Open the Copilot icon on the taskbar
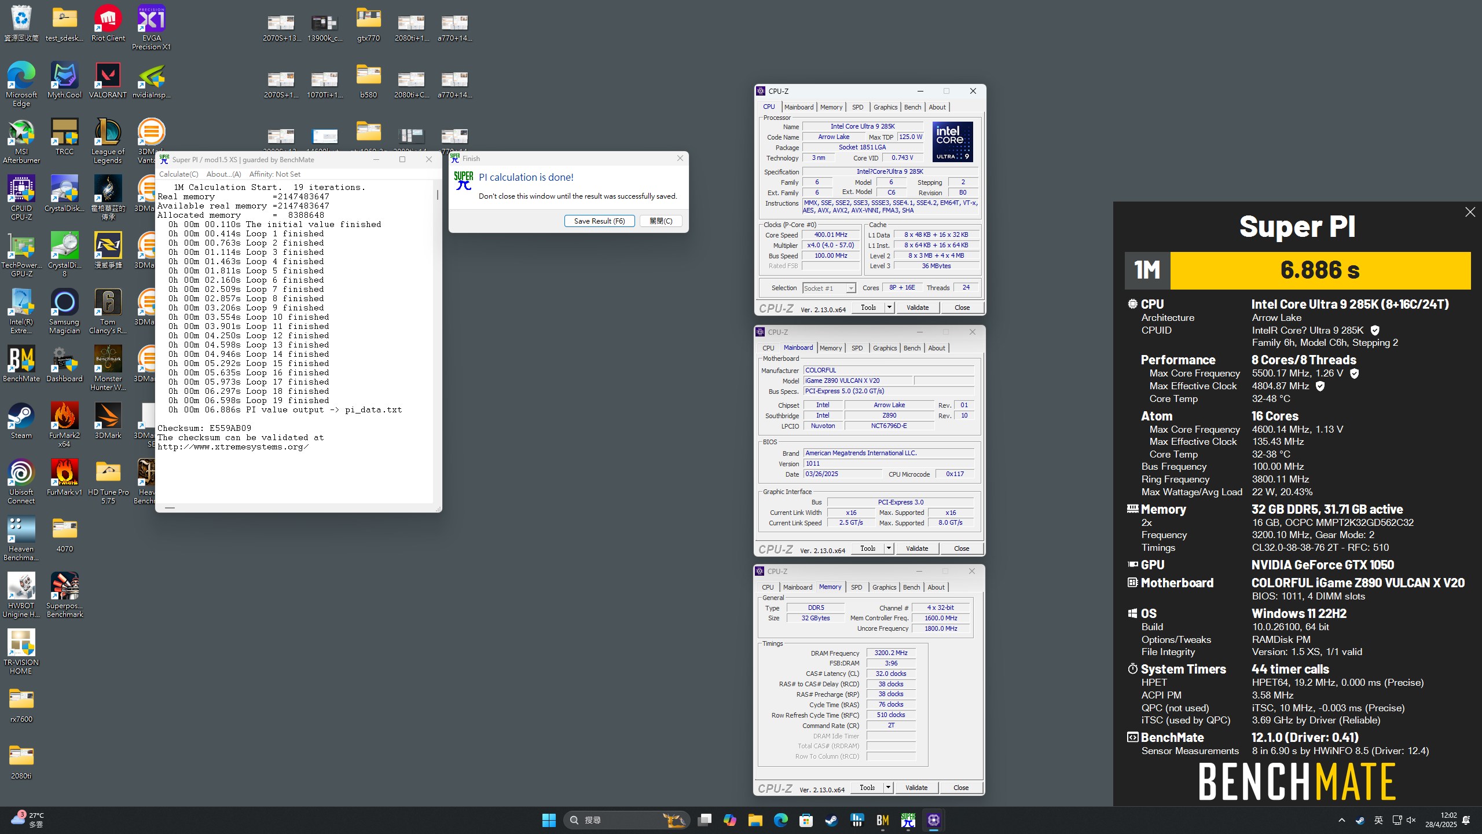The height and width of the screenshot is (834, 1482). [x=729, y=820]
